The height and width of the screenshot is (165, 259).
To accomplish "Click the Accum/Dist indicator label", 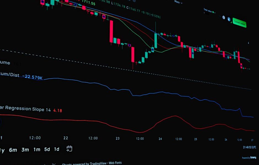I will 10,74.
